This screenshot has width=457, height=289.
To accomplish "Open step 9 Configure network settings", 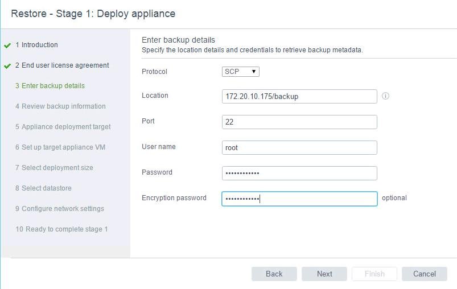I will pos(60,209).
